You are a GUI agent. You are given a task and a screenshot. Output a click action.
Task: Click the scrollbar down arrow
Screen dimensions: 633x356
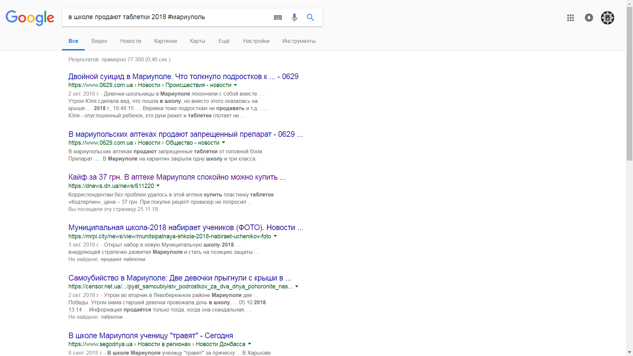pyautogui.click(x=629, y=353)
